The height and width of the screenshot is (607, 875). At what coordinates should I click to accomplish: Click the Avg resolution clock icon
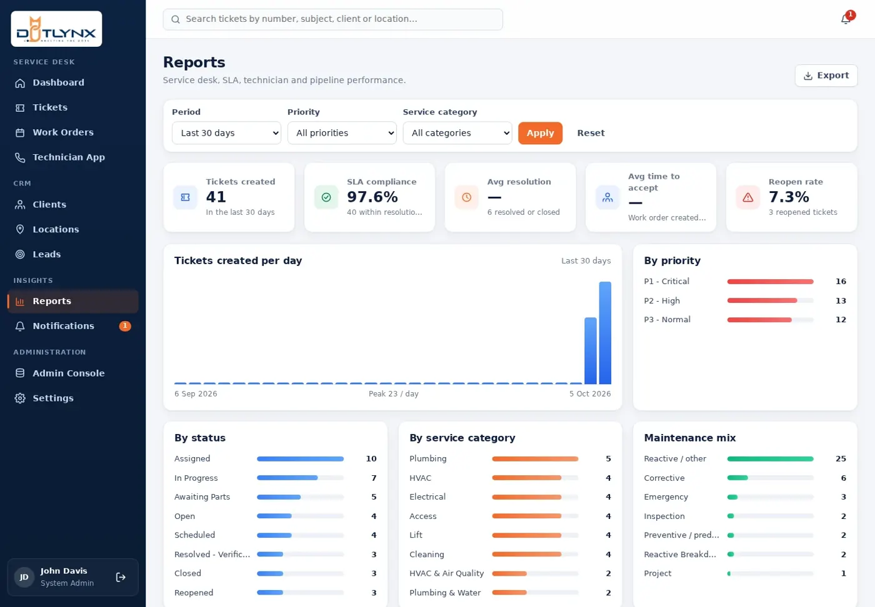click(467, 197)
